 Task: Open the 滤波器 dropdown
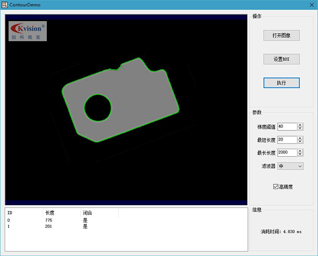tap(290, 166)
